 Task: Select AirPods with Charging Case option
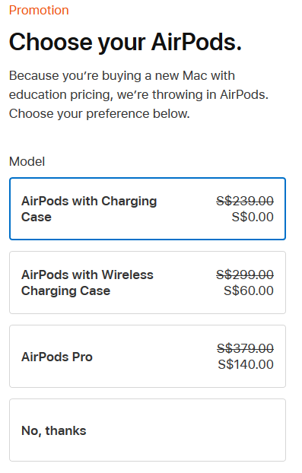[148, 209]
